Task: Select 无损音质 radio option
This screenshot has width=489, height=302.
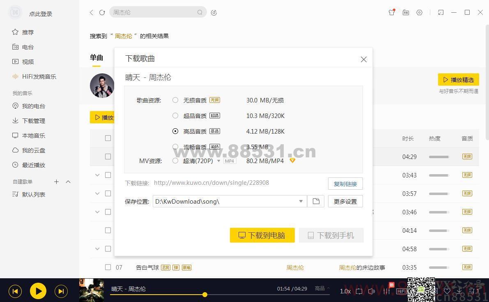Action: point(175,100)
